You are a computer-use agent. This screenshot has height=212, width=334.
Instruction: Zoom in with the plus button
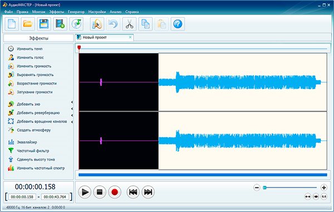click(x=324, y=188)
